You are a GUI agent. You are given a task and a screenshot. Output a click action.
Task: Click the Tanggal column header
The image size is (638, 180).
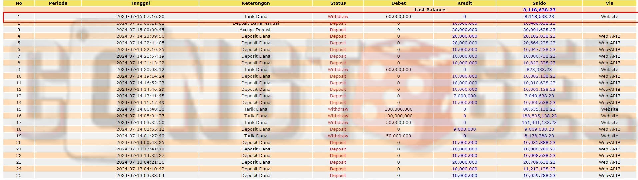(140, 3)
